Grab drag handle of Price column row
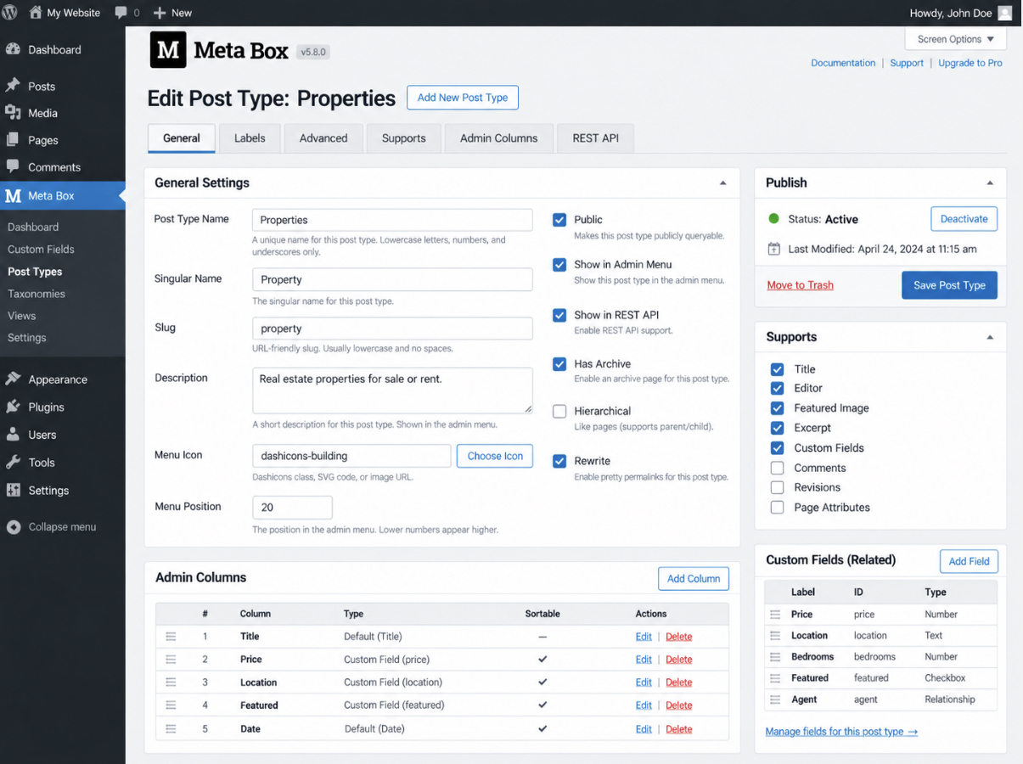Image resolution: width=1023 pixels, height=764 pixels. 171,660
